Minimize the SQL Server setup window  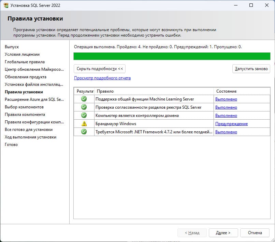(236, 5)
